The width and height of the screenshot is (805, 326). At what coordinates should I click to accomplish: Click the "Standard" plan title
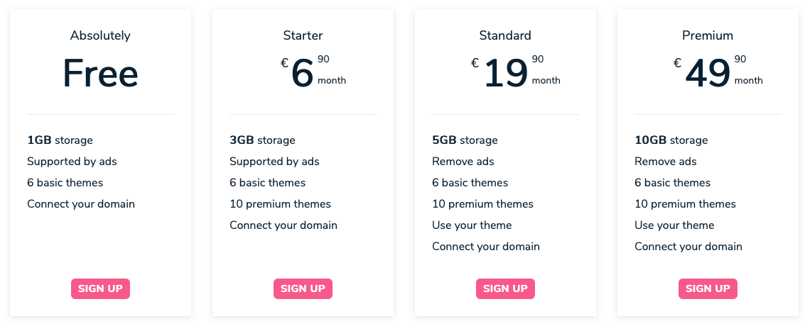505,35
